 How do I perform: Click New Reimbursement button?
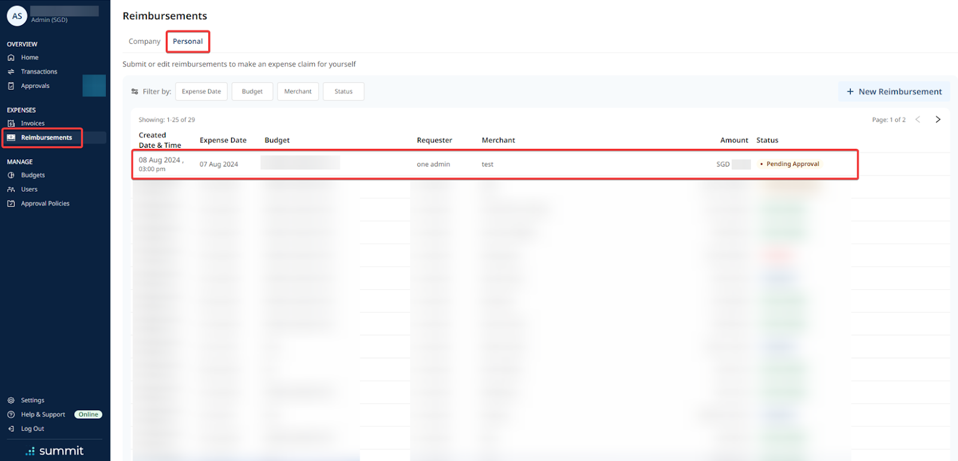point(894,92)
